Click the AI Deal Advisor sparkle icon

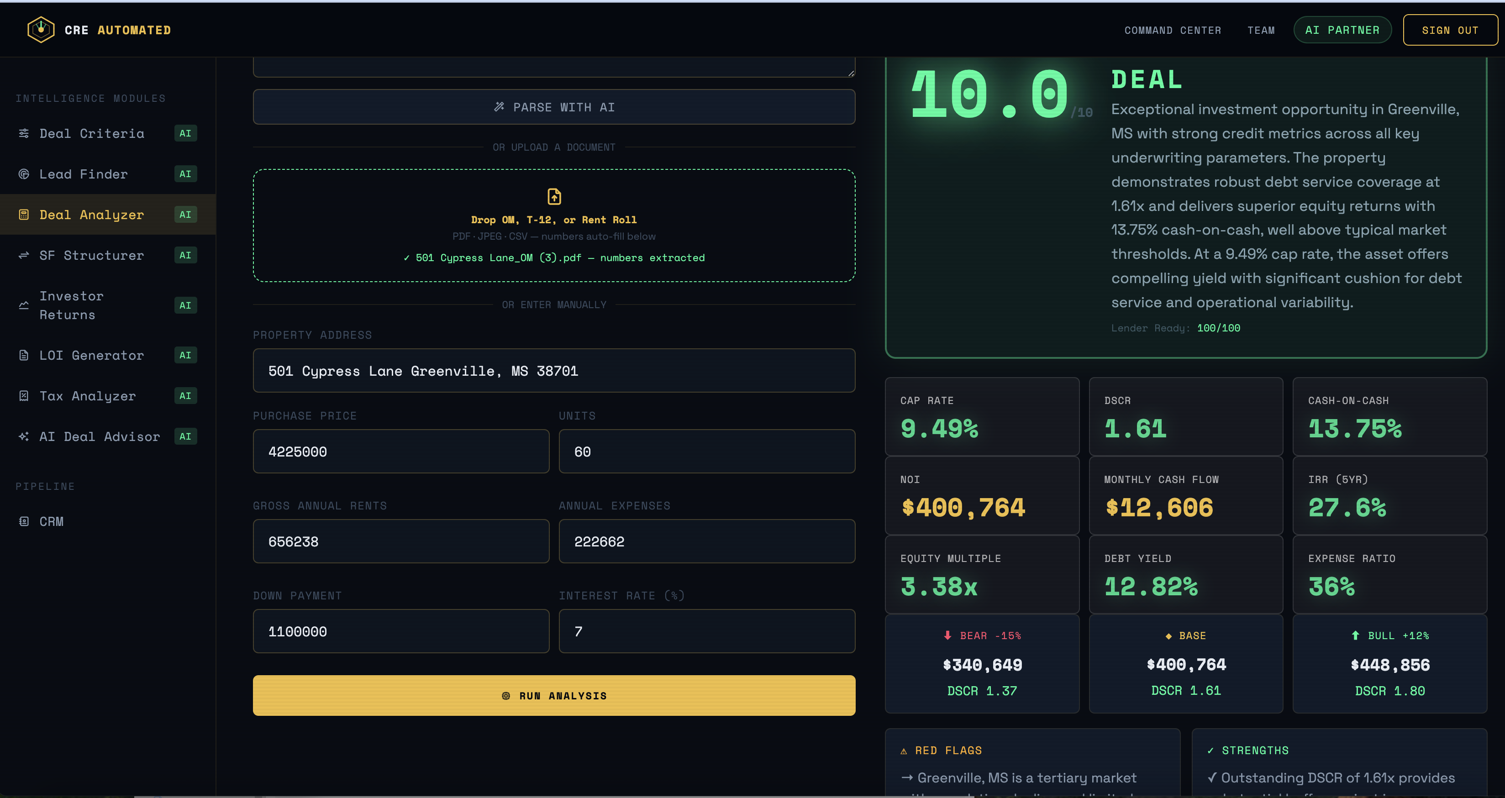pos(24,436)
